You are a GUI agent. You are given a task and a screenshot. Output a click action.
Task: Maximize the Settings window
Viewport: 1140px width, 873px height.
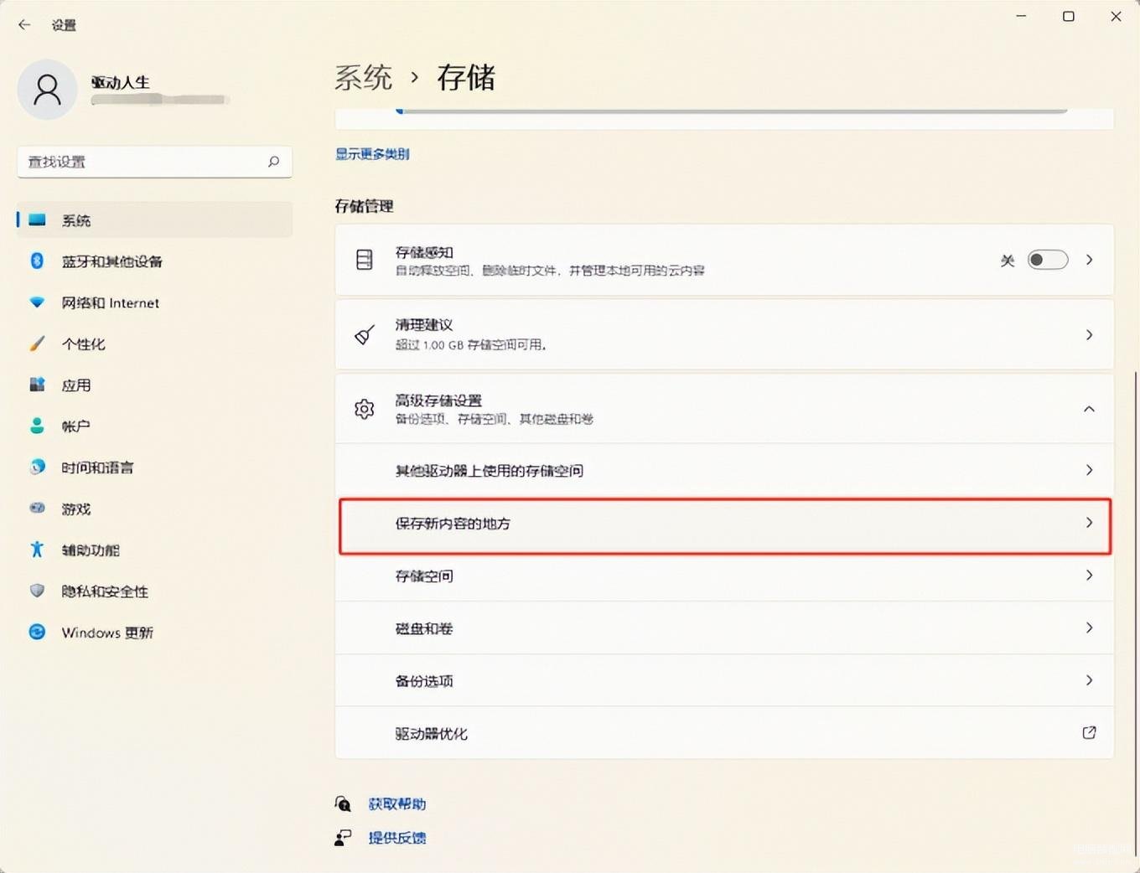coord(1068,16)
